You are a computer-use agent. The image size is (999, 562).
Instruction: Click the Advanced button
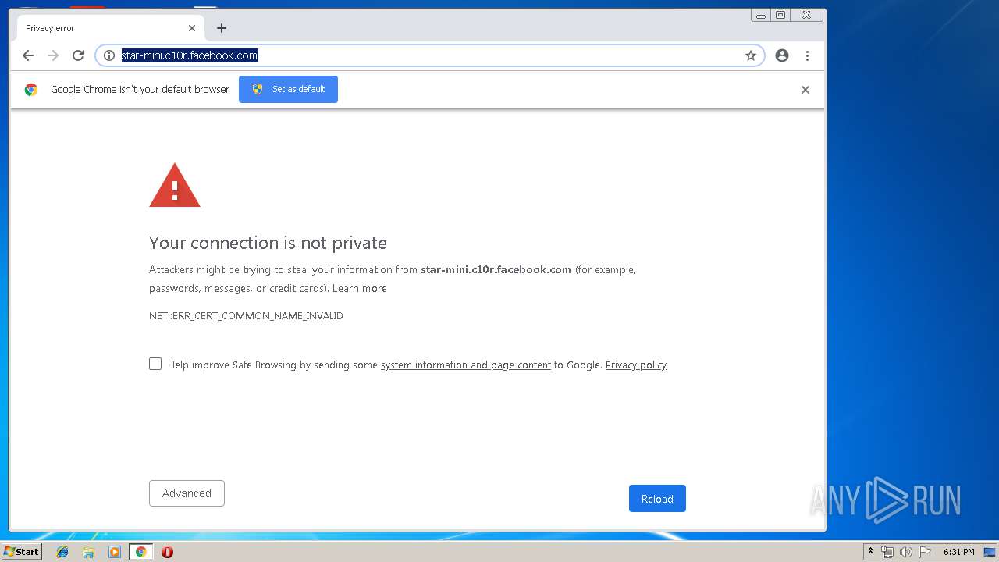coord(187,493)
